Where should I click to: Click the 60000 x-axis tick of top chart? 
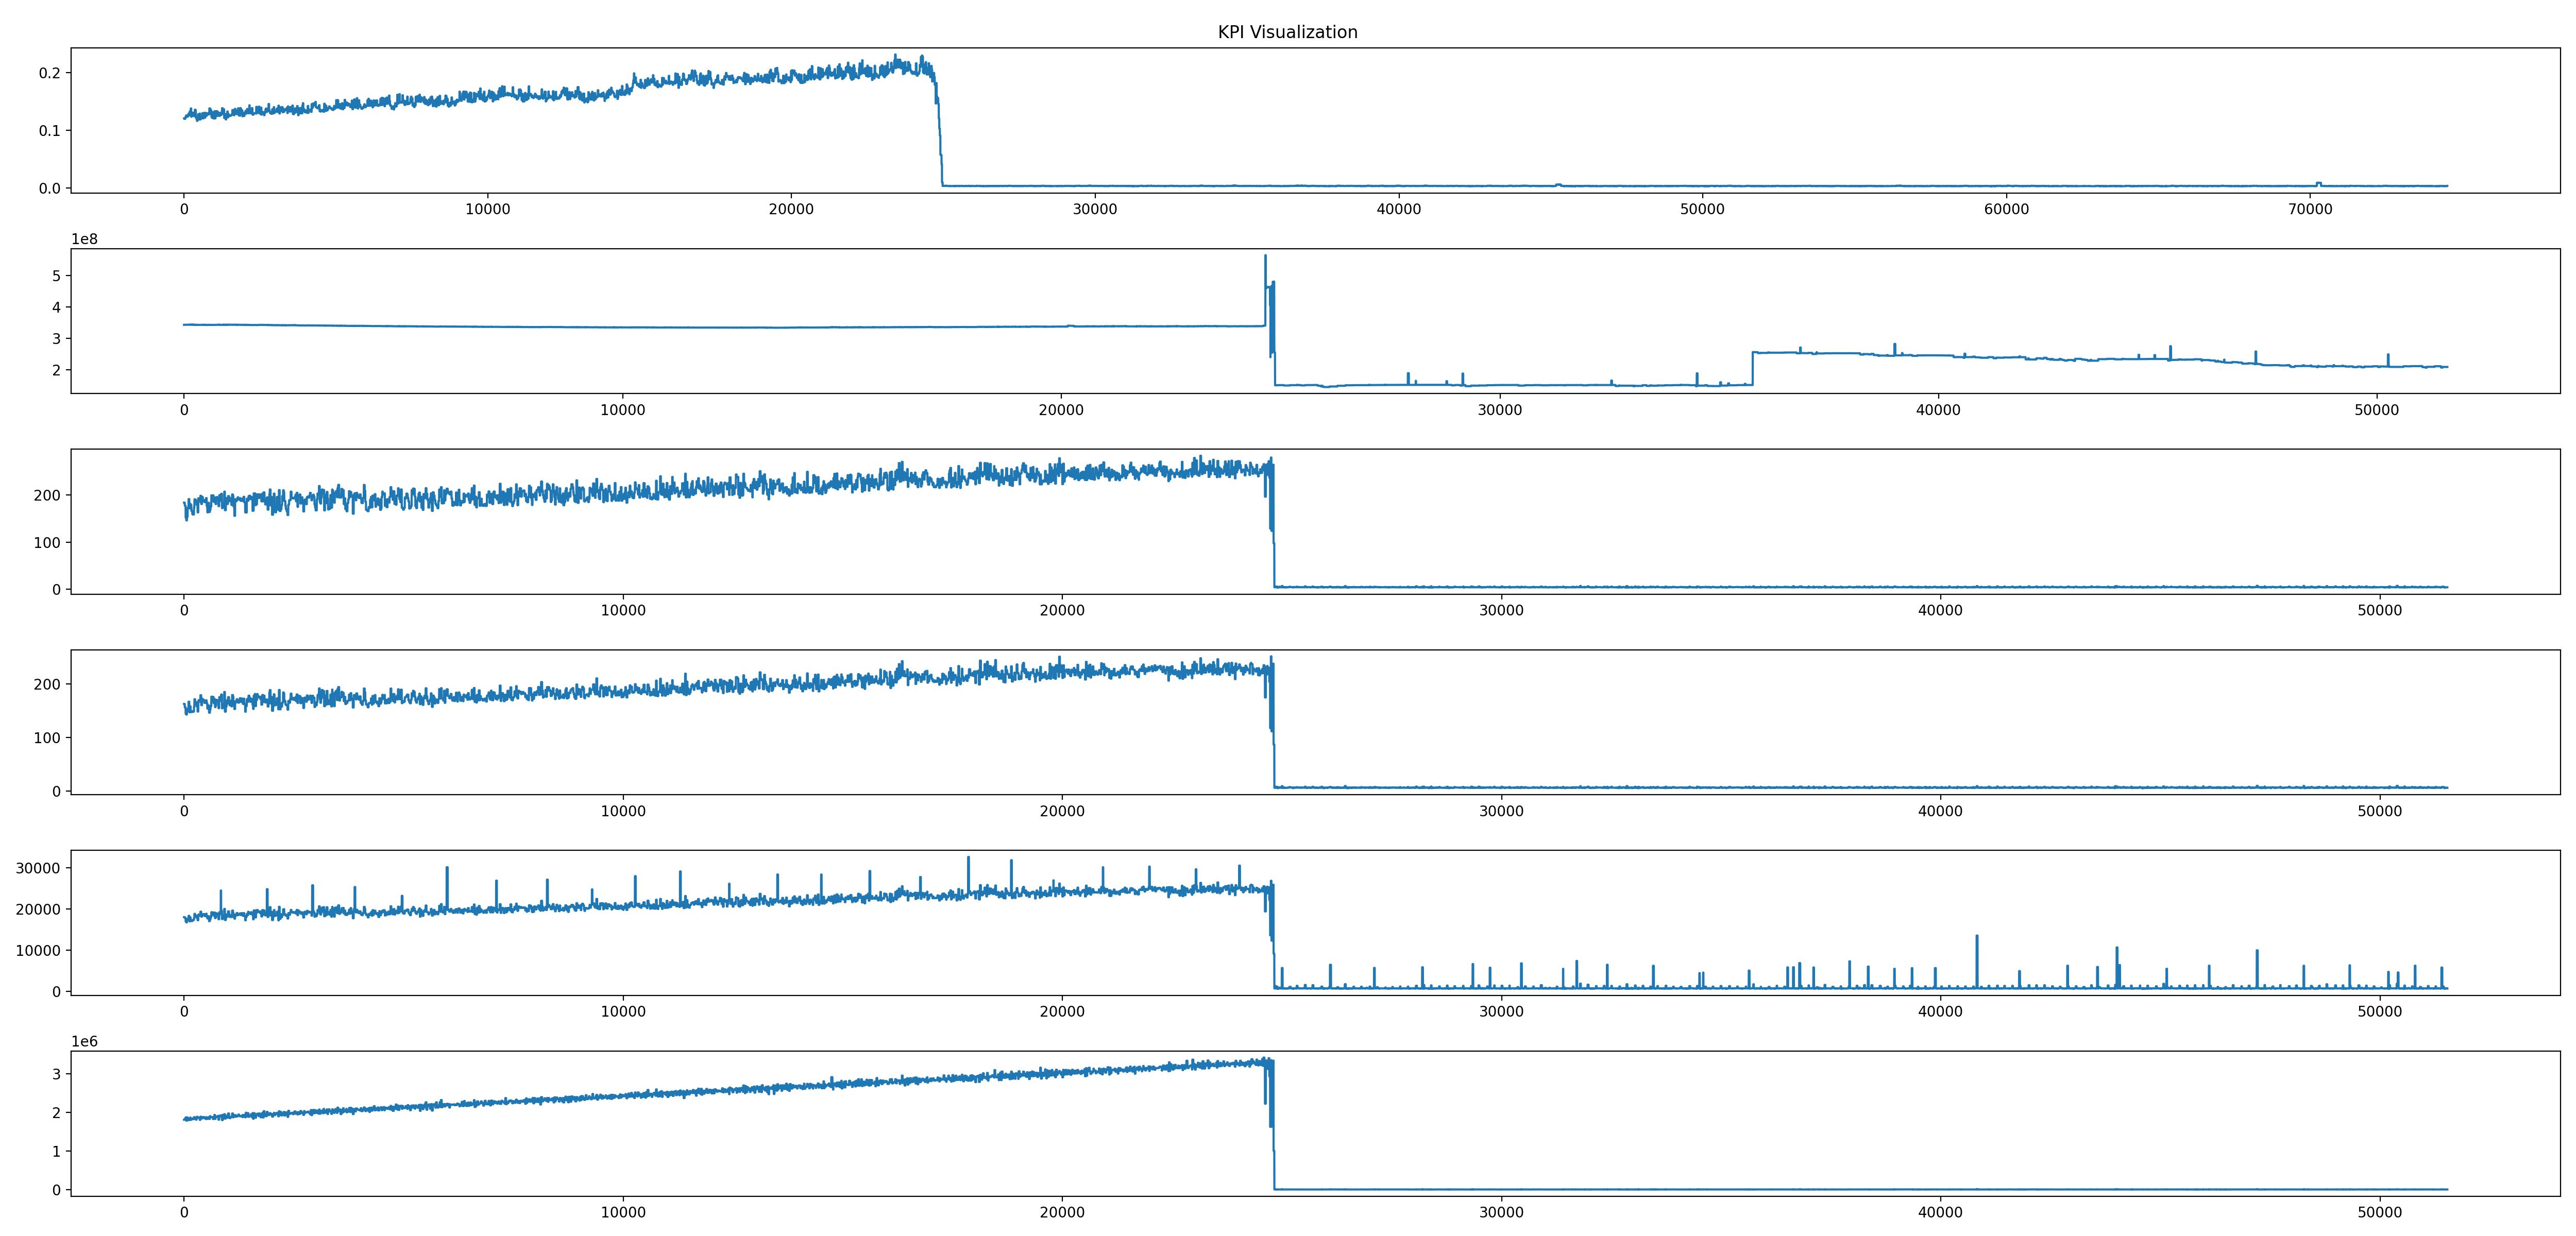[2006, 209]
